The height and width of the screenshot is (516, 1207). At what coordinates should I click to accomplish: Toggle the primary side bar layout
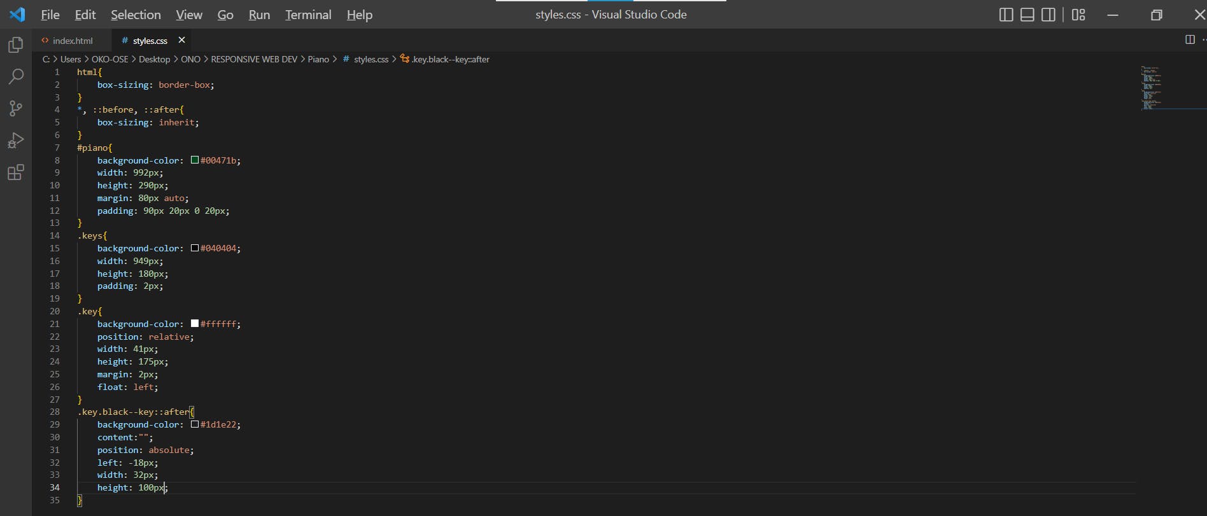pos(1006,15)
